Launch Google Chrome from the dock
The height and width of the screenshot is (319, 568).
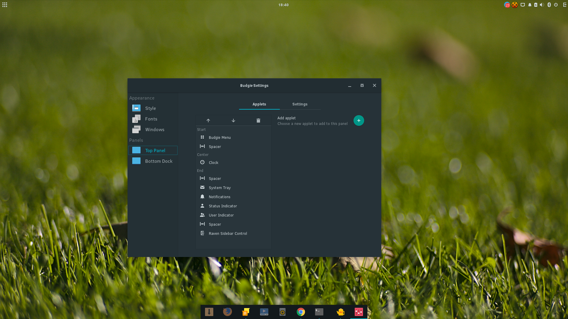(x=301, y=312)
